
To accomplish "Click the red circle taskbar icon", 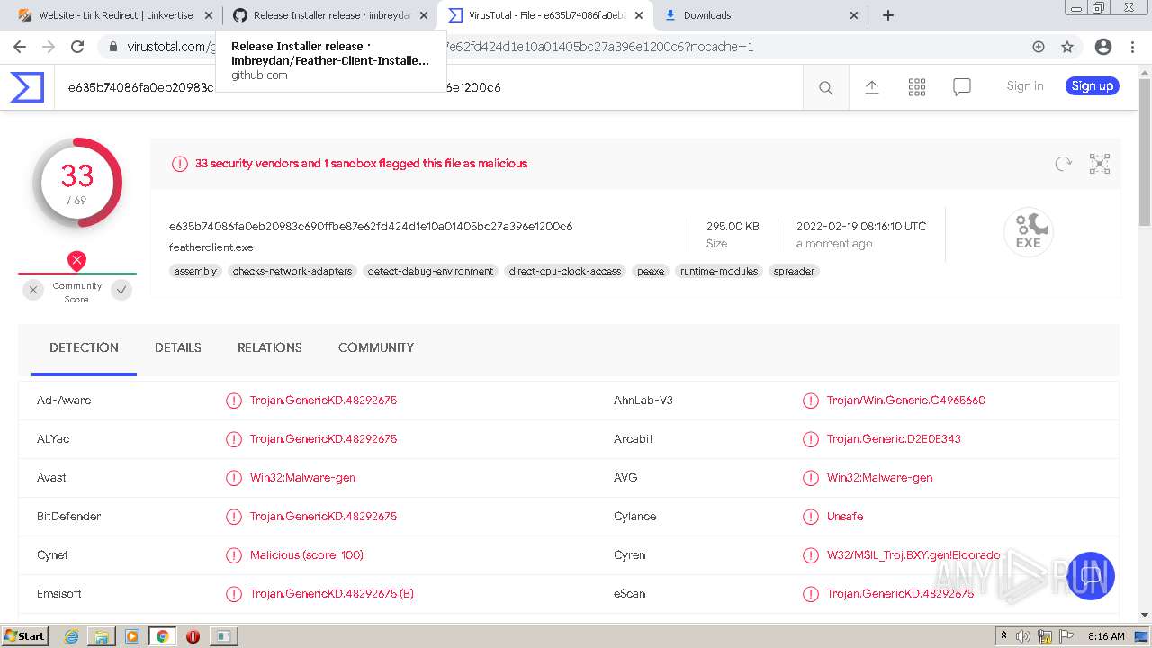I will point(193,636).
